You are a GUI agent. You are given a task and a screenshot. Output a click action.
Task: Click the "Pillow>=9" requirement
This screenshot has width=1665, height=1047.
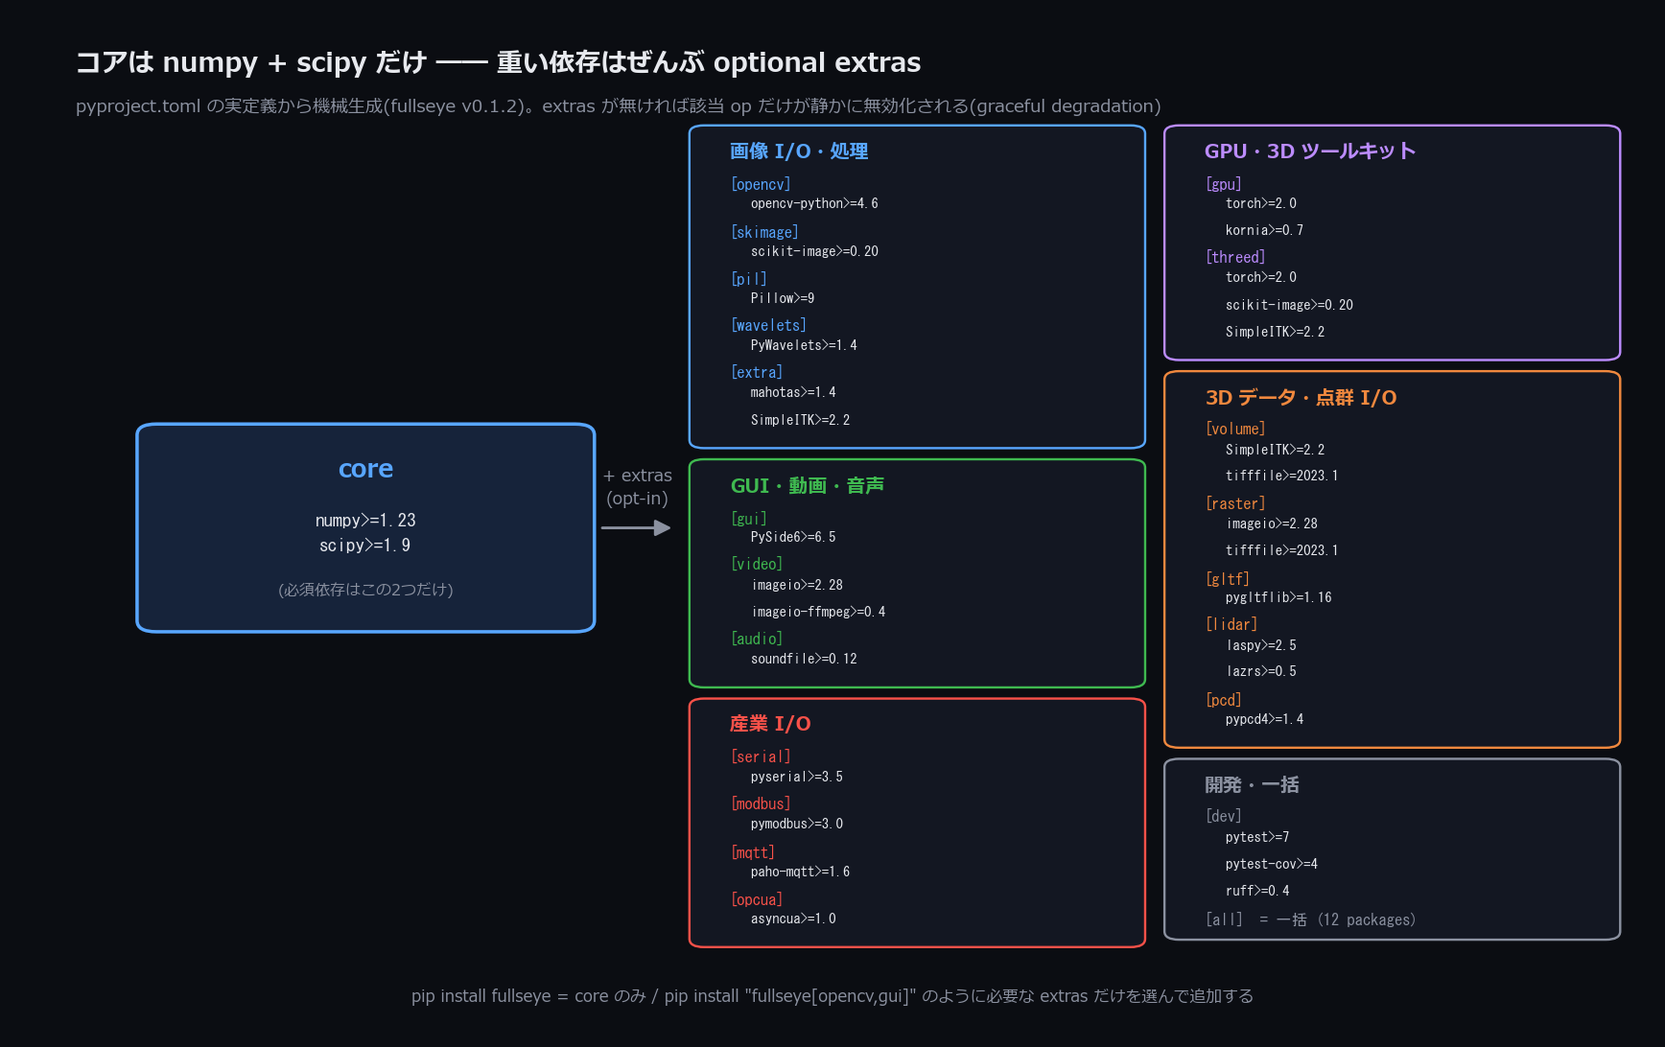point(783,298)
